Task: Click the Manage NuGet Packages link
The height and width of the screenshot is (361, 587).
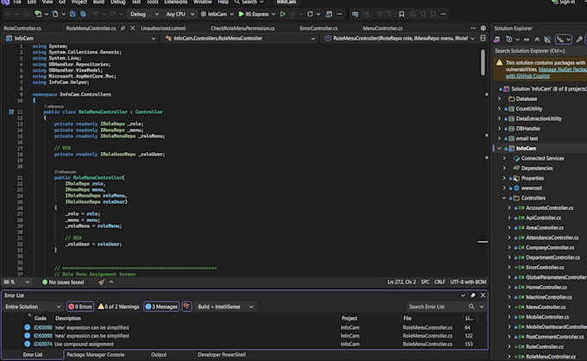Action: (x=563, y=69)
